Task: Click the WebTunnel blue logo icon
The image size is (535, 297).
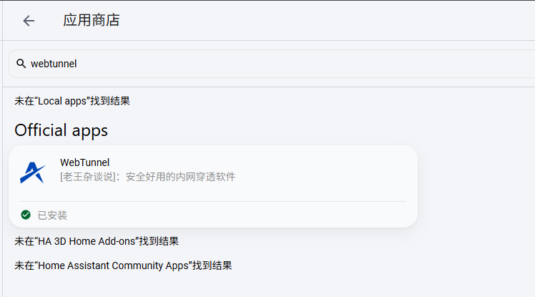Action: [x=32, y=172]
